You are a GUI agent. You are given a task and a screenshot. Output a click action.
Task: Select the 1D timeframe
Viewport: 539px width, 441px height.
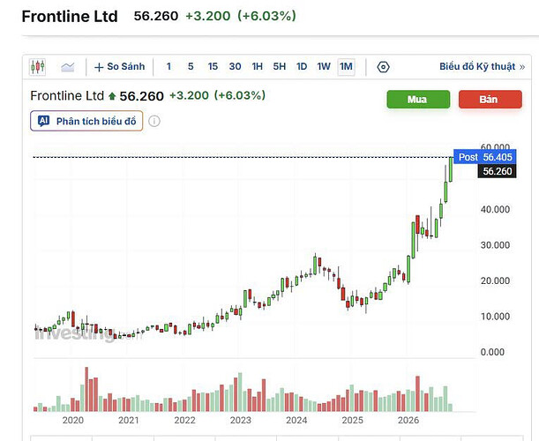tap(302, 67)
